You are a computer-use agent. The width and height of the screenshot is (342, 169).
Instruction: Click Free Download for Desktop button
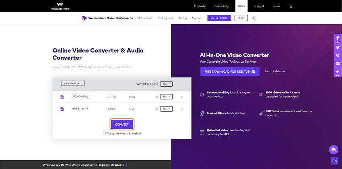230,71
